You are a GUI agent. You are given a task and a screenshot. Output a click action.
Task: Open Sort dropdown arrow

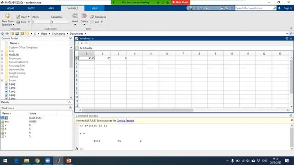102,22
